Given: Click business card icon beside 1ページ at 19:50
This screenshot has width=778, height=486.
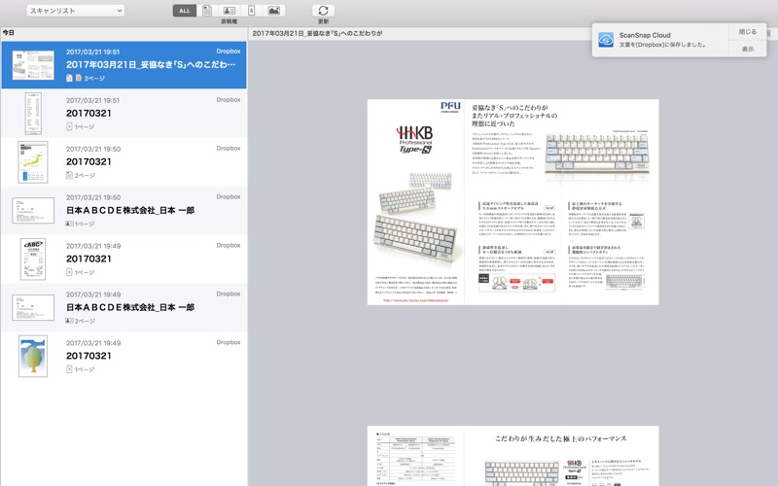Looking at the screenshot, I should 69,224.
